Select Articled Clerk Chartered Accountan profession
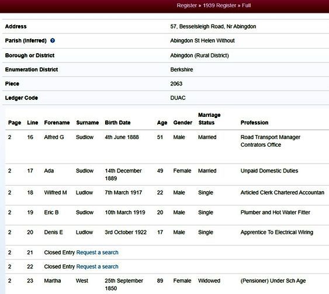Image resolution: width=329 pixels, height=294 pixels. pos(282,192)
